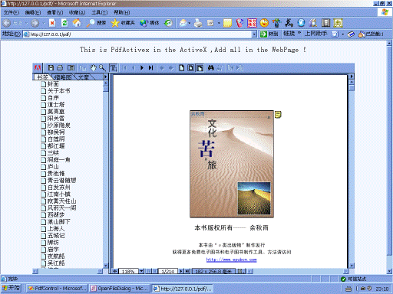Viewport: 393px width, 294px height.
Task: Click the 118% zoom field
Action: pos(128,271)
